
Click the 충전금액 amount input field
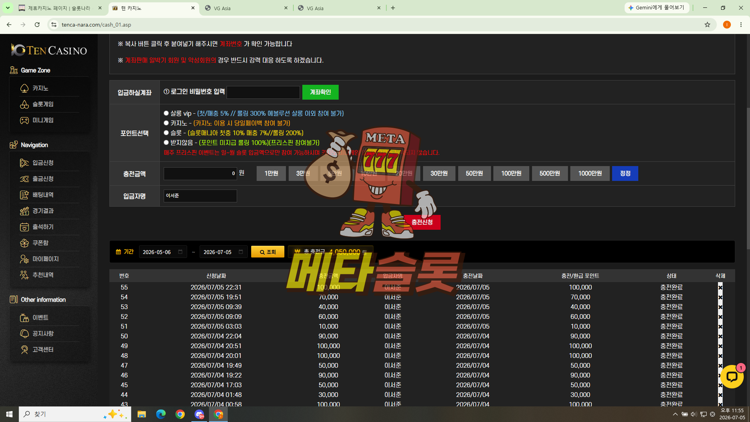coord(200,173)
